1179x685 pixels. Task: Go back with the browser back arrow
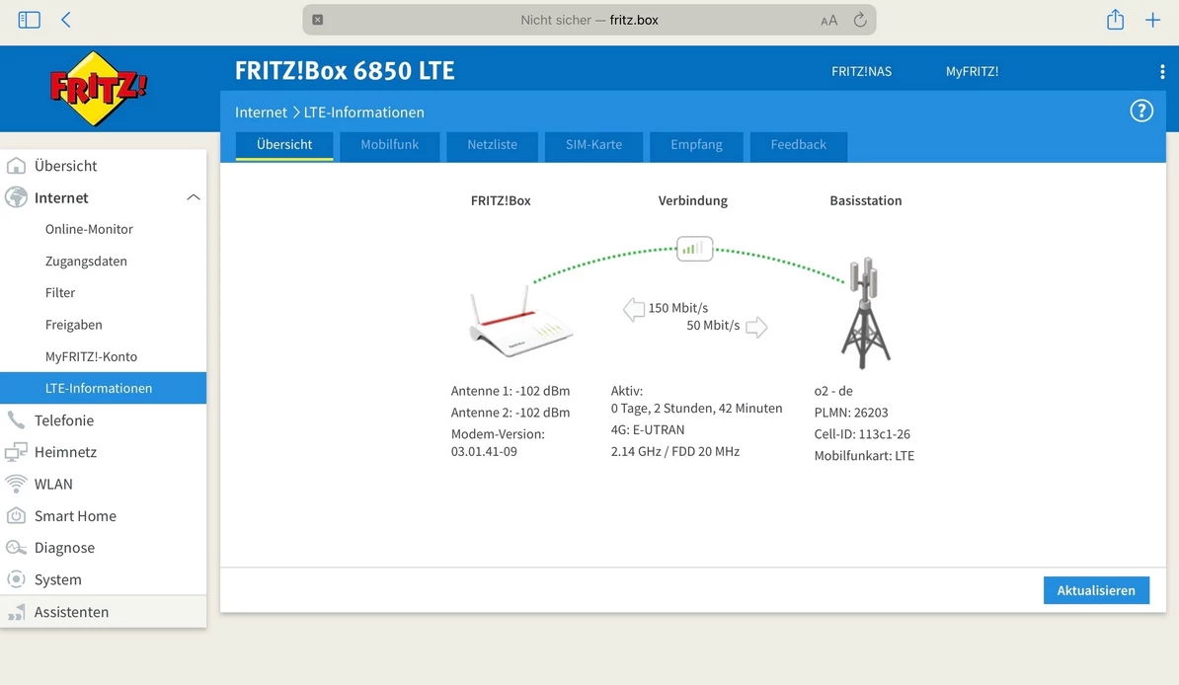point(66,20)
